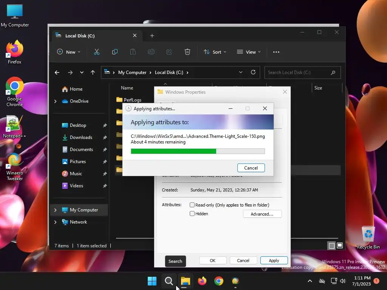Open the Windows Start button
Screen dimensions: 387x290
click(x=152, y=281)
